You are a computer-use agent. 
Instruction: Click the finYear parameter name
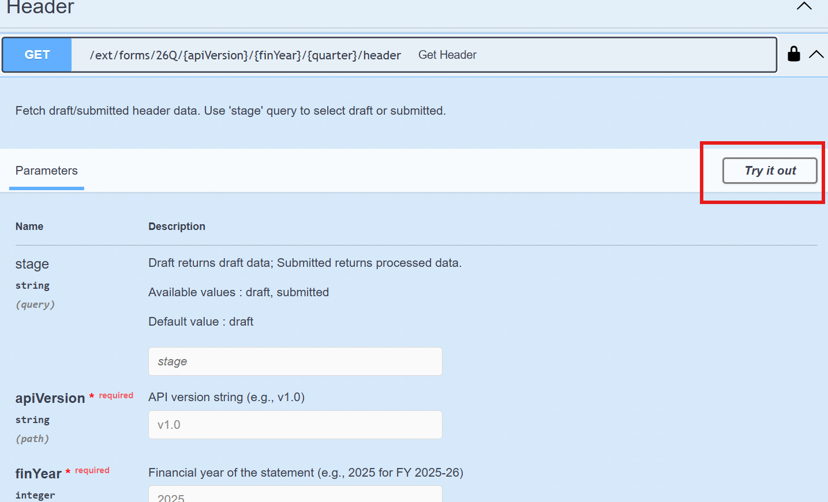38,474
